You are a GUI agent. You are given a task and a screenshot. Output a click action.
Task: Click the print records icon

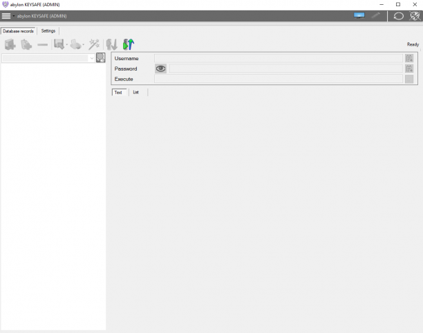point(76,44)
